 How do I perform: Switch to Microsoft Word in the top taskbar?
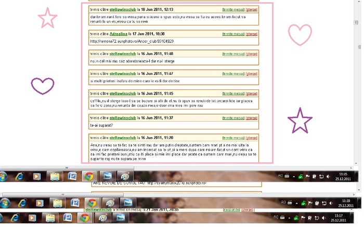click(72, 177)
